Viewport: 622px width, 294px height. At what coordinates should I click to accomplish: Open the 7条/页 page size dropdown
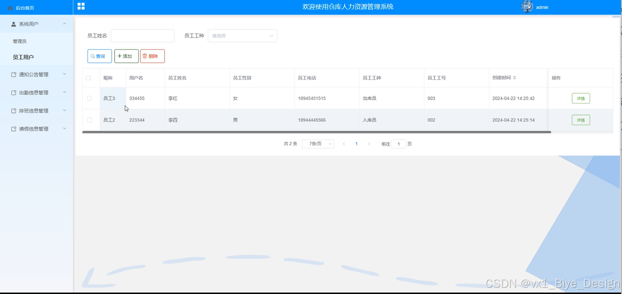(318, 144)
